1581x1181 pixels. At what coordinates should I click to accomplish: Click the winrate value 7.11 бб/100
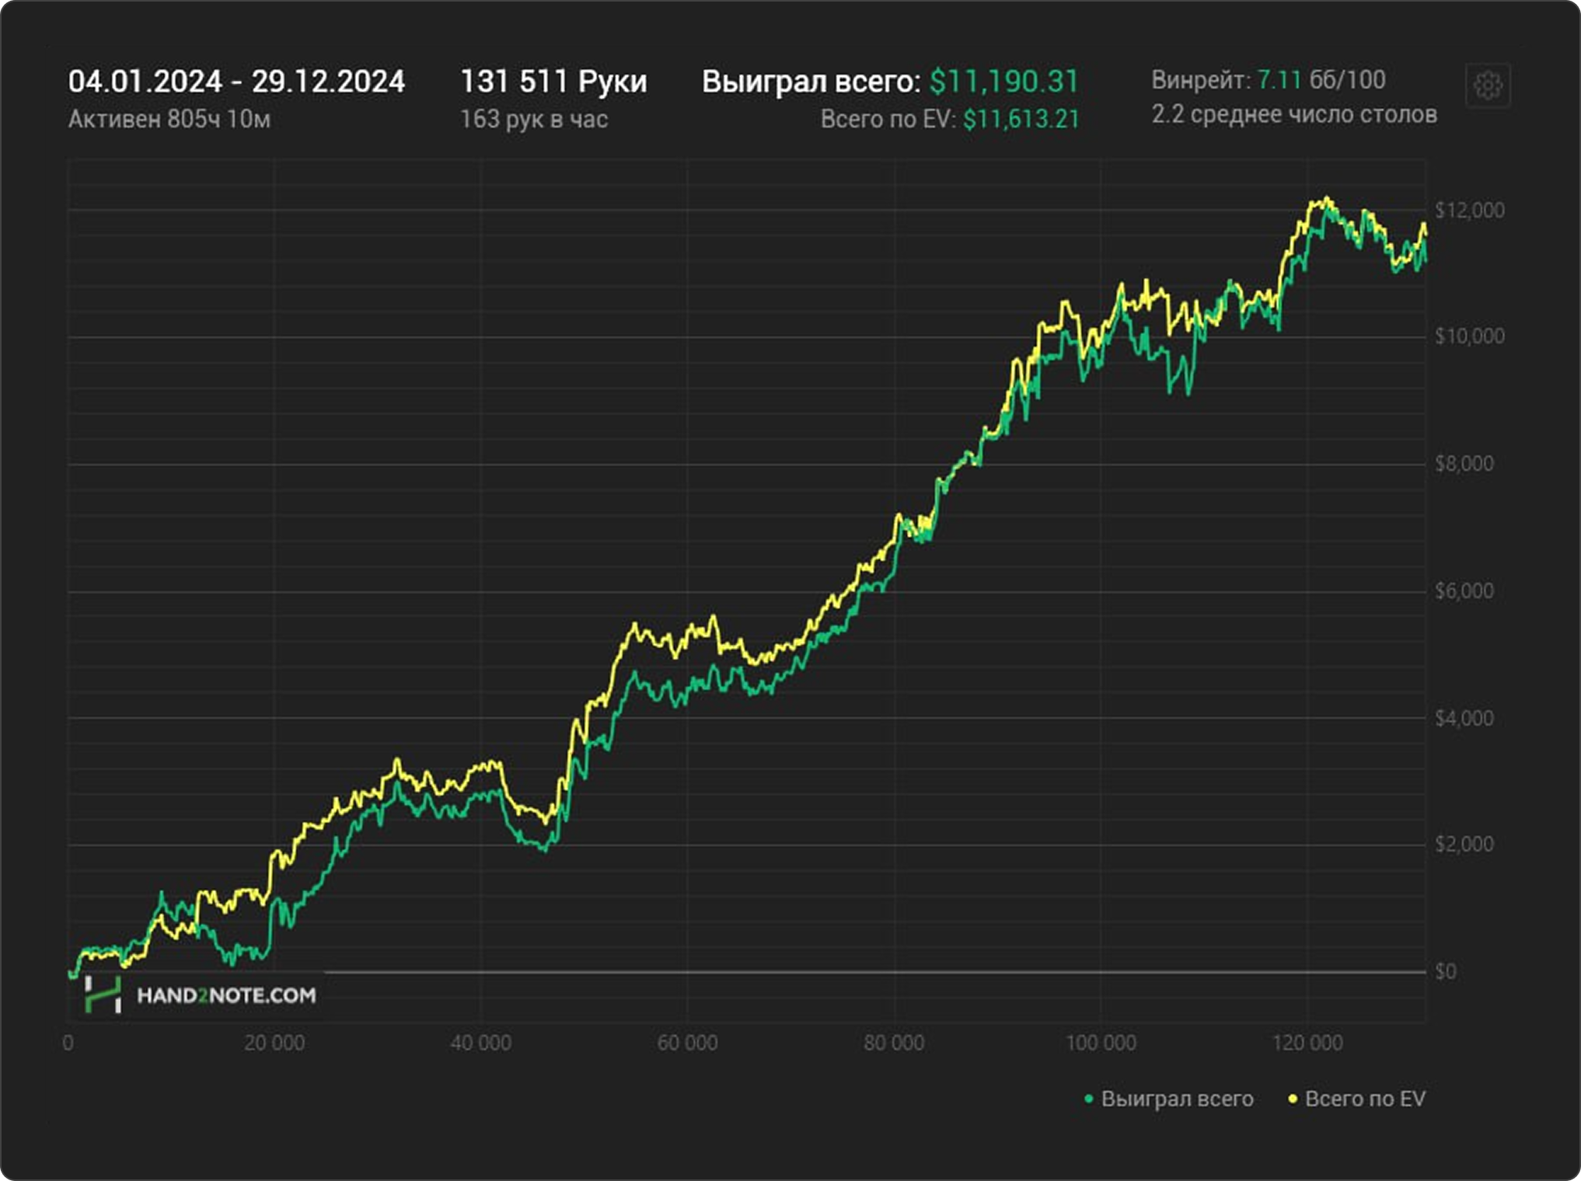tap(1321, 79)
